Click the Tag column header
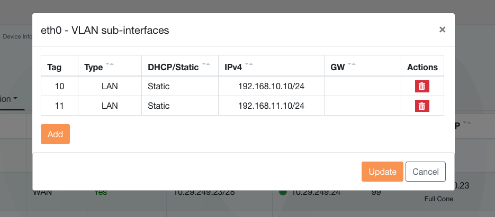The height and width of the screenshot is (217, 495). tap(55, 67)
